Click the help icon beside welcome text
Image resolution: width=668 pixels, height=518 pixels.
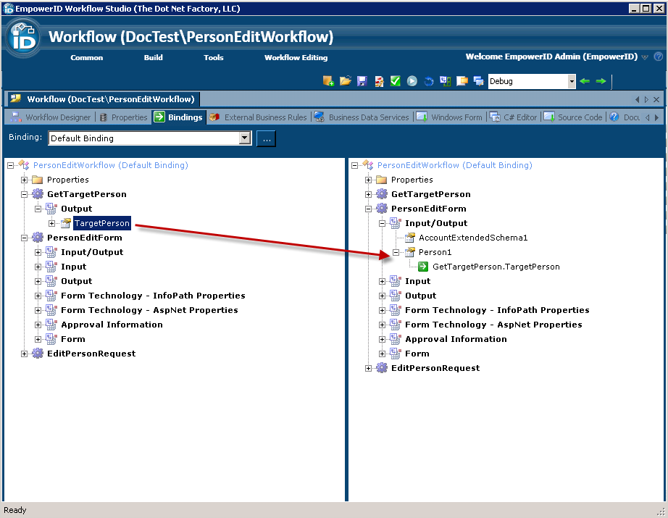tap(658, 57)
